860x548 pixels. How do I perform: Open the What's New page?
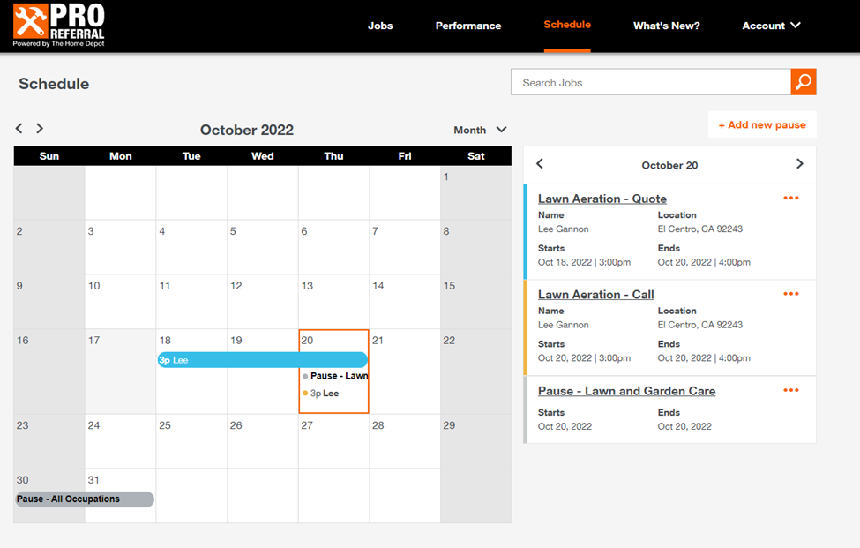pyautogui.click(x=666, y=26)
